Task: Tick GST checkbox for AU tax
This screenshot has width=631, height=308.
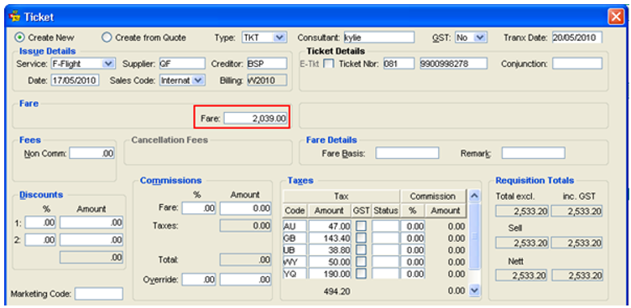Action: click(x=362, y=226)
